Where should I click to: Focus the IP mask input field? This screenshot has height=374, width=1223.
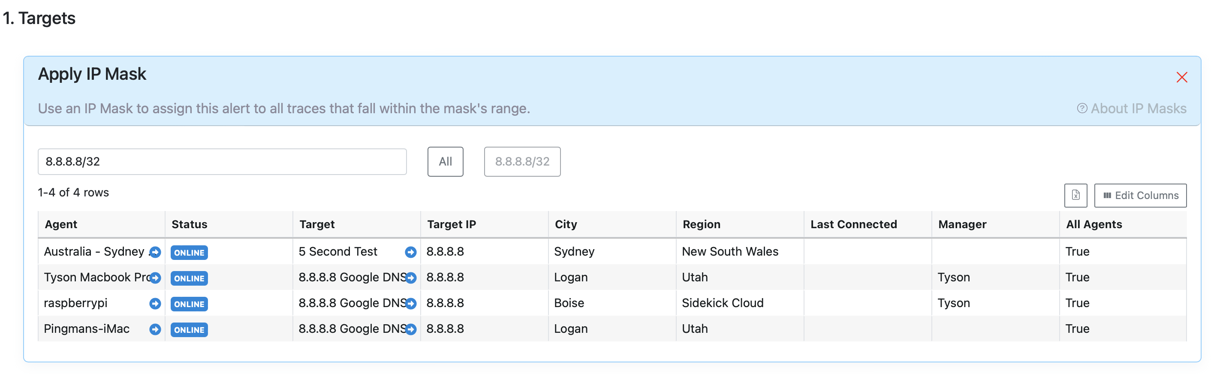[222, 161]
